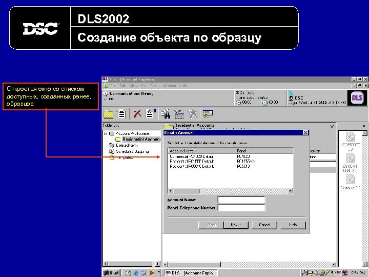Screen dimensions: 369x277
Task: Click the third quick launch icon
Action: 143,273
